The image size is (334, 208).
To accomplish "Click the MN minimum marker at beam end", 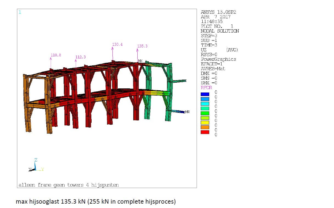I will pyautogui.click(x=187, y=112).
